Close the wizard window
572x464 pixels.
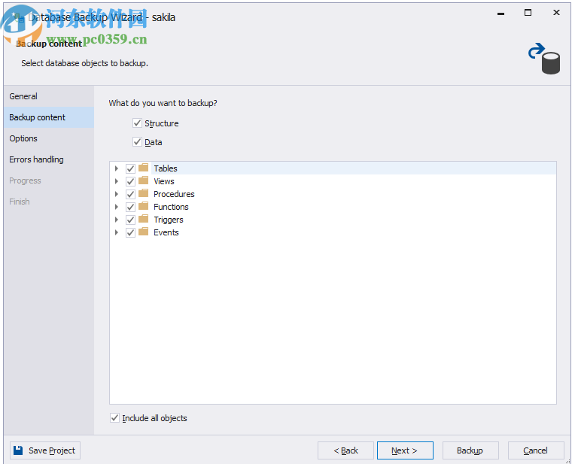pyautogui.click(x=556, y=13)
